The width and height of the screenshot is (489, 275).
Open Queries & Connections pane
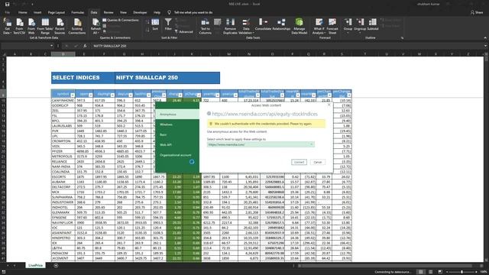coord(121,20)
